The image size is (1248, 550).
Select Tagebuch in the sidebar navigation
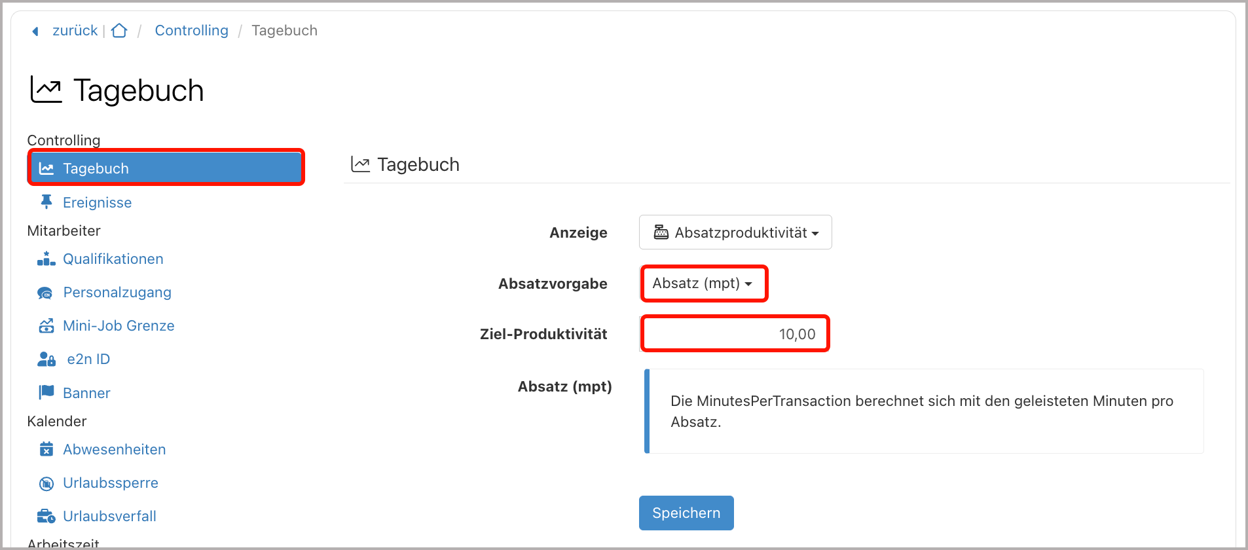96,168
